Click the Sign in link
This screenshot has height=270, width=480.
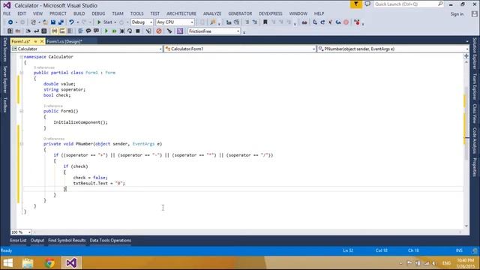pyautogui.click(x=457, y=14)
